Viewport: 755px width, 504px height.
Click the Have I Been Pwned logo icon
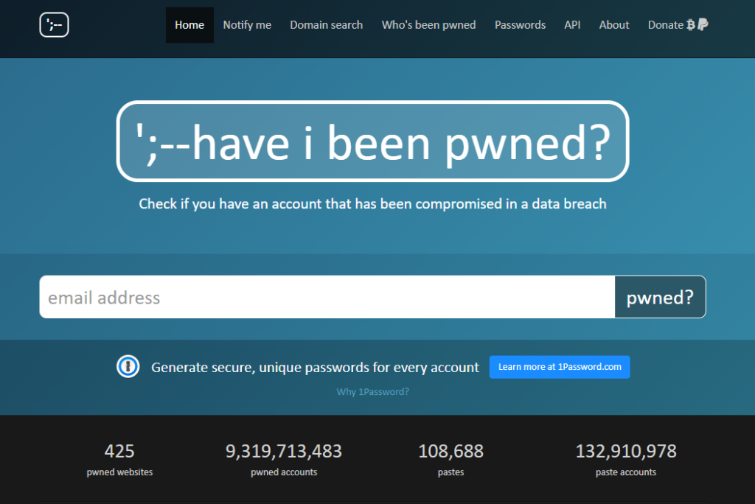tap(54, 24)
